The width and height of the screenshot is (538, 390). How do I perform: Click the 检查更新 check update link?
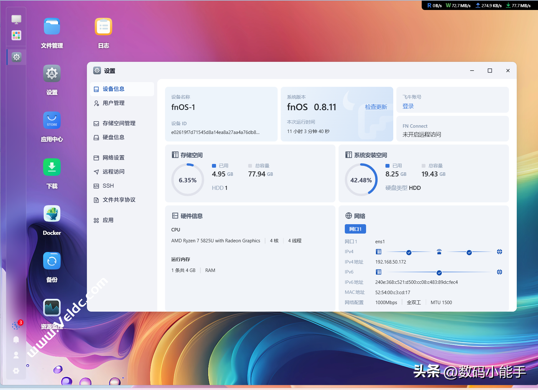coord(376,107)
